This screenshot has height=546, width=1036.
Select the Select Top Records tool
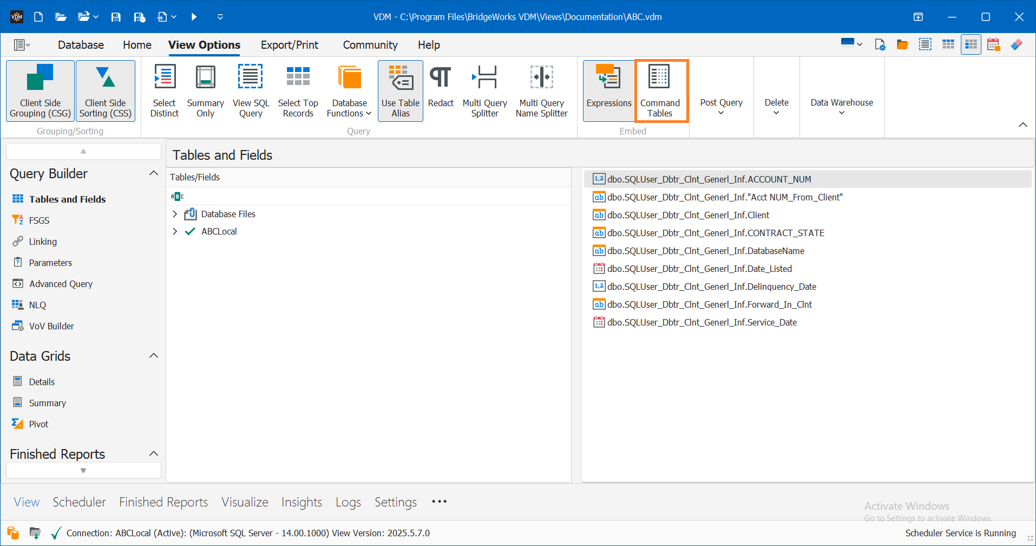[x=298, y=90]
